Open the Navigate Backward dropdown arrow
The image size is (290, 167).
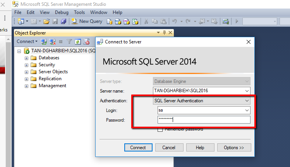click(208, 22)
